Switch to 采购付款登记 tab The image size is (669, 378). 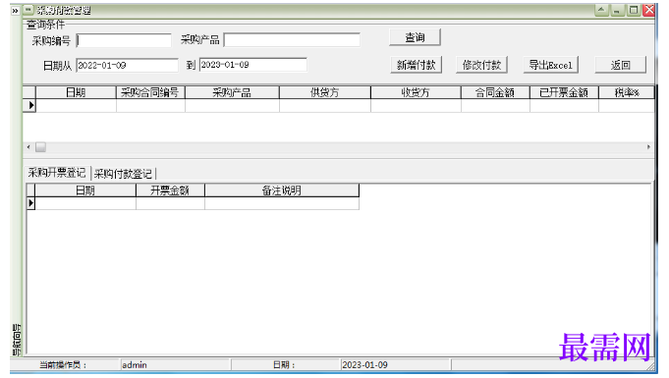click(124, 174)
